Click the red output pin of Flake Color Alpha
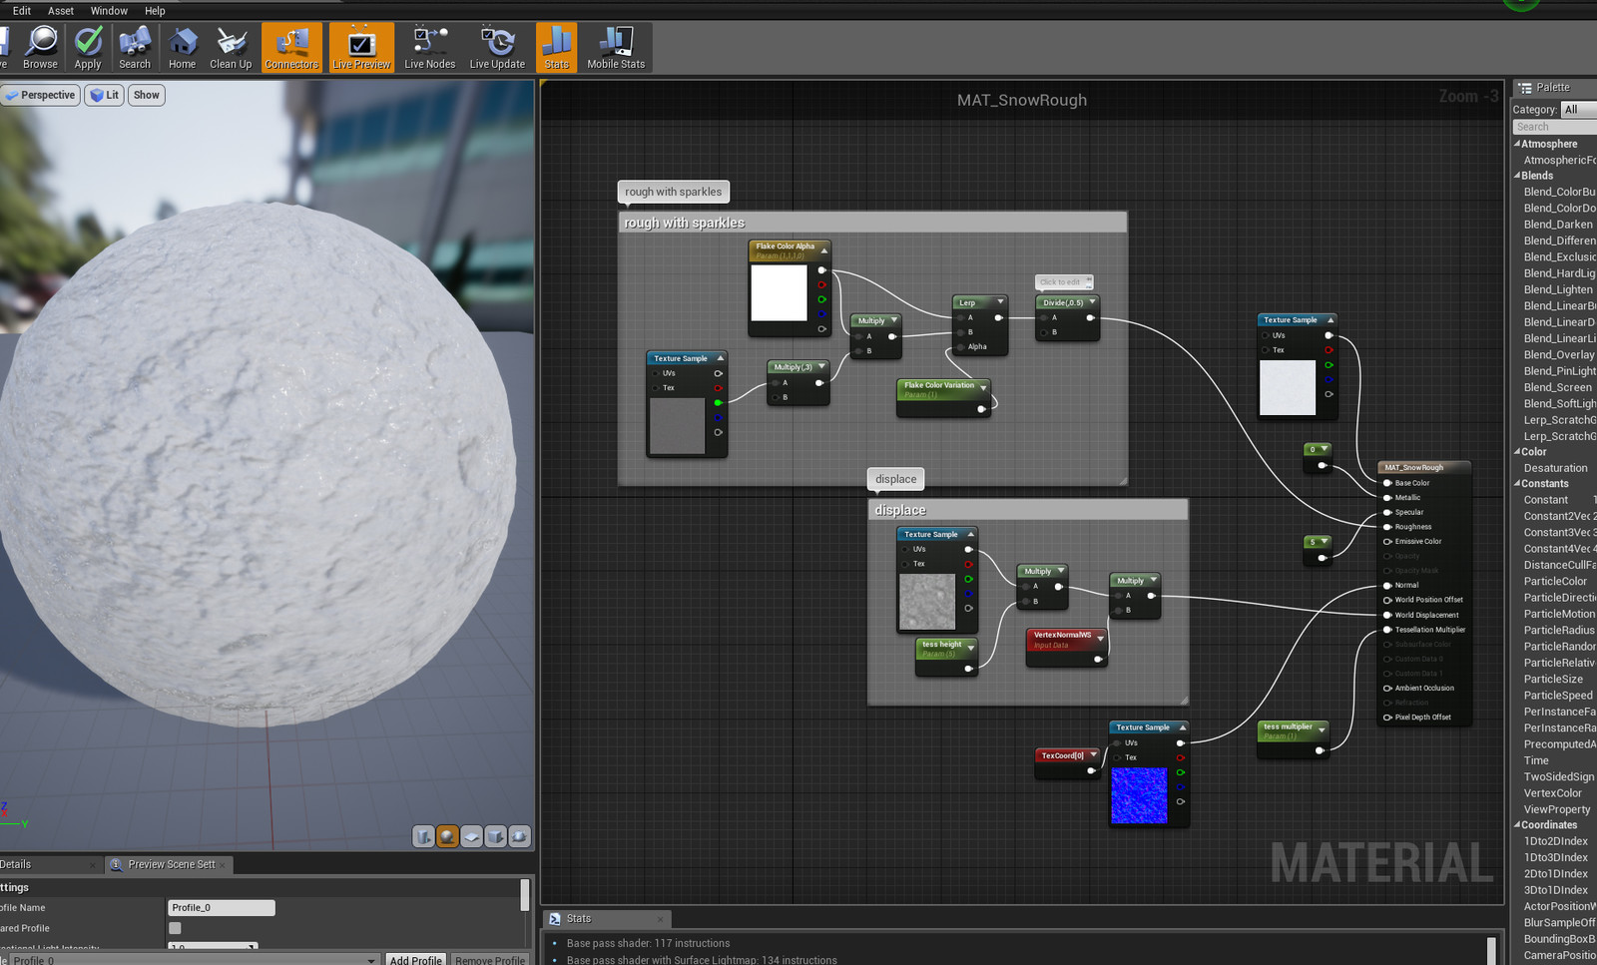The height and width of the screenshot is (965, 1597). [821, 284]
